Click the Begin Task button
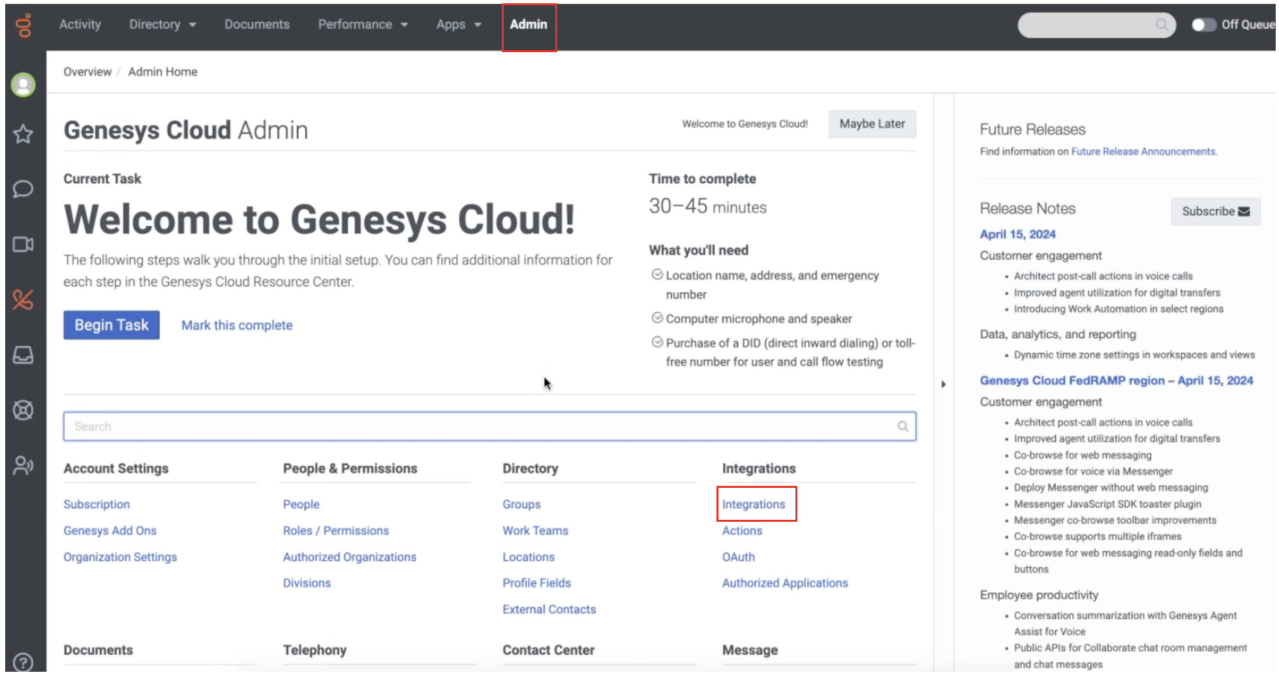The image size is (1279, 677). pos(111,325)
